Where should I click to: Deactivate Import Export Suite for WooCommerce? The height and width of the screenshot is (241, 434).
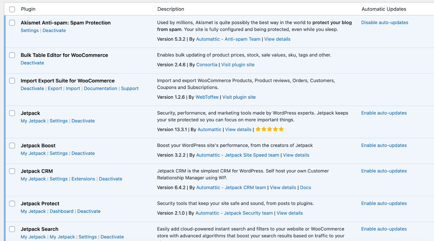point(32,89)
